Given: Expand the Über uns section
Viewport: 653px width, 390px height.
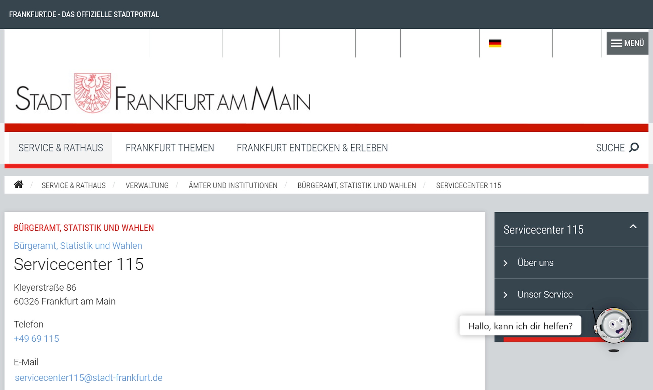Looking at the screenshot, I should click(x=536, y=263).
